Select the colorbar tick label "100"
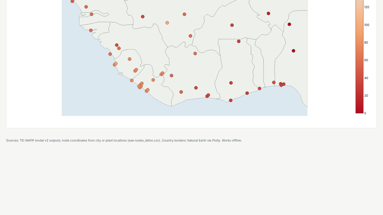This screenshot has height=215, width=383. [x=367, y=25]
